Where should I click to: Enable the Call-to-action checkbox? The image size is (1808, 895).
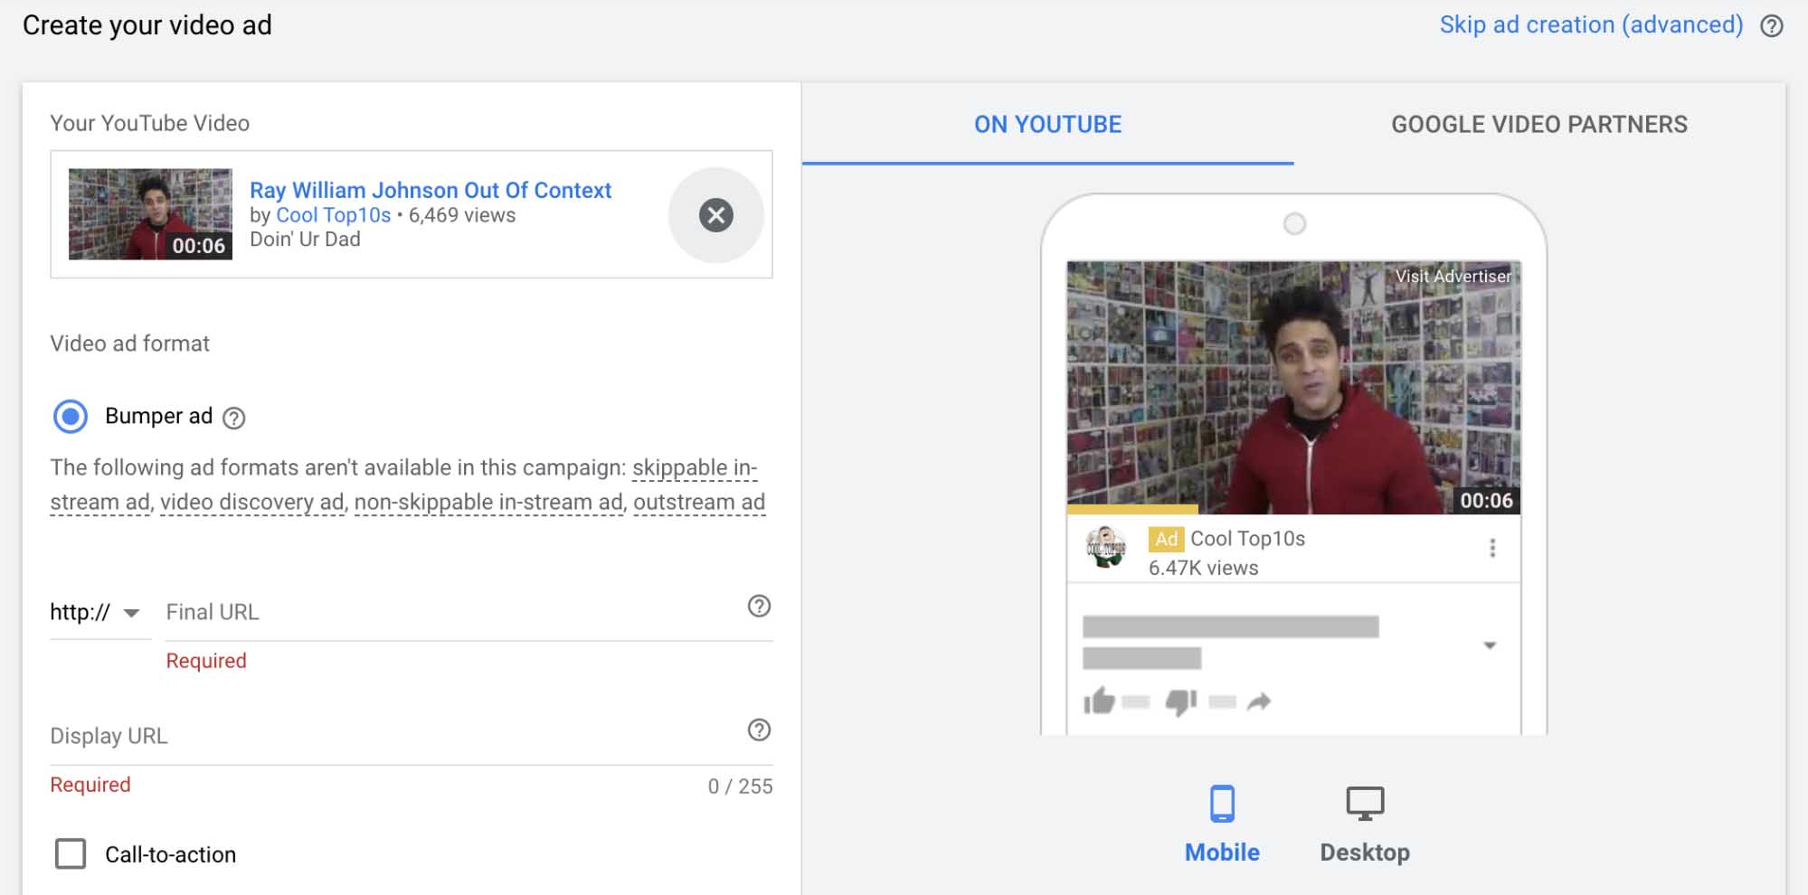pyautogui.click(x=71, y=853)
